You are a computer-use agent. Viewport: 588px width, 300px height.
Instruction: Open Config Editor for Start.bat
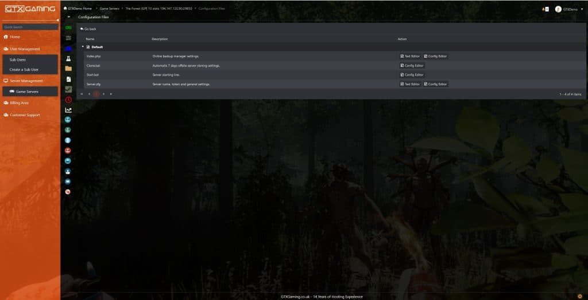coord(412,74)
